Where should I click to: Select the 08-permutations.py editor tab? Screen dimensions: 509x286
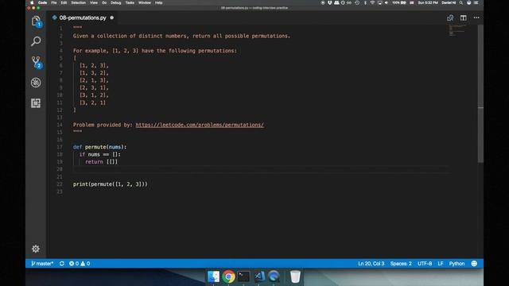coord(83,17)
